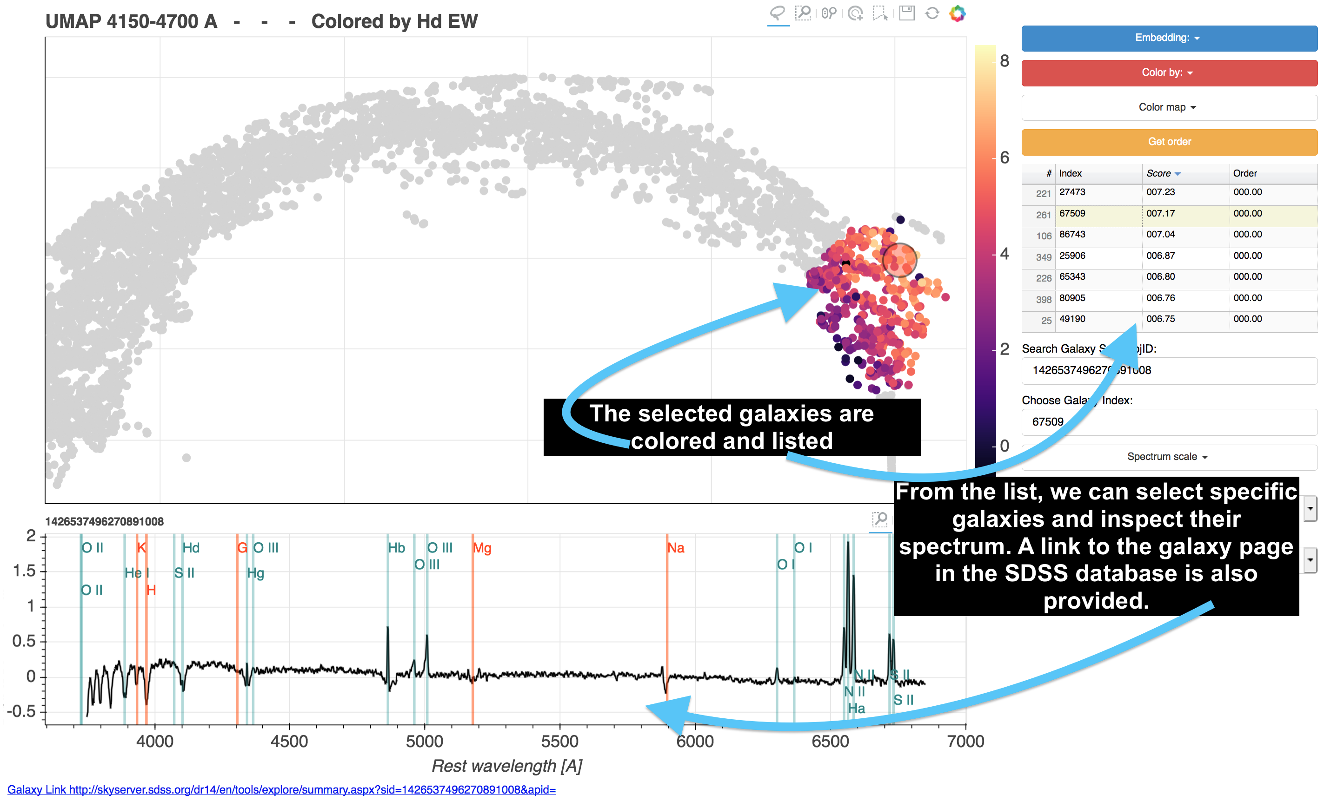Open the Embedding dropdown
1324x801 pixels.
[x=1169, y=38]
